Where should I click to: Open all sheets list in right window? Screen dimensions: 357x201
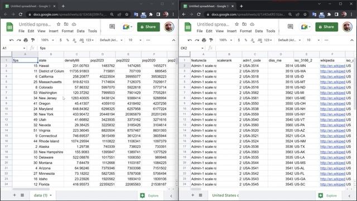coord(200,195)
